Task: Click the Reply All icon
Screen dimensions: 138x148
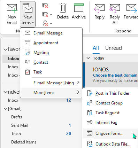Action: (115, 9)
